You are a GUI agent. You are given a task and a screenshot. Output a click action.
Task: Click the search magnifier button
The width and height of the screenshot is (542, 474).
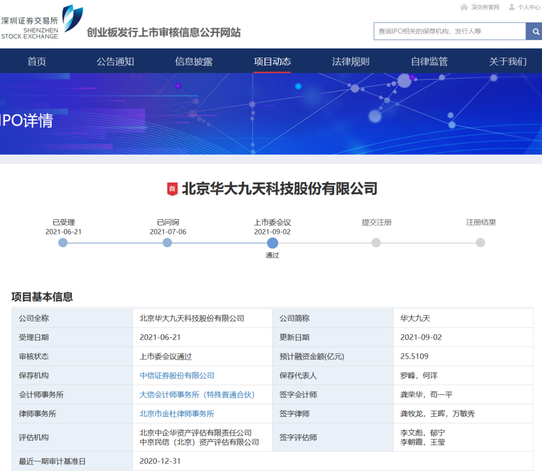click(x=534, y=32)
